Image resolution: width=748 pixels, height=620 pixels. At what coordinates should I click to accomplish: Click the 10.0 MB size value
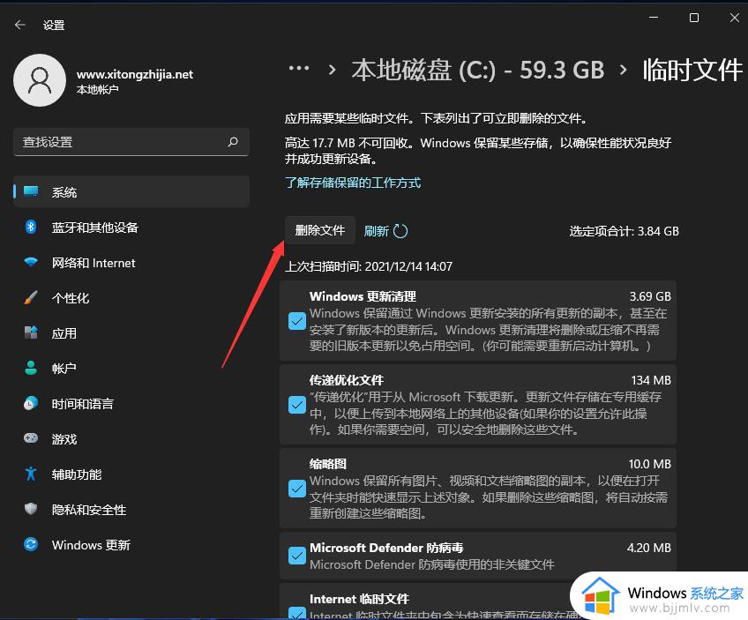click(650, 464)
